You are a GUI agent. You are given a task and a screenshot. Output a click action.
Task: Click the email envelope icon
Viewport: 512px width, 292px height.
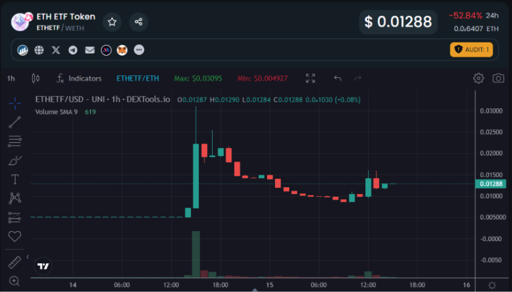click(90, 50)
